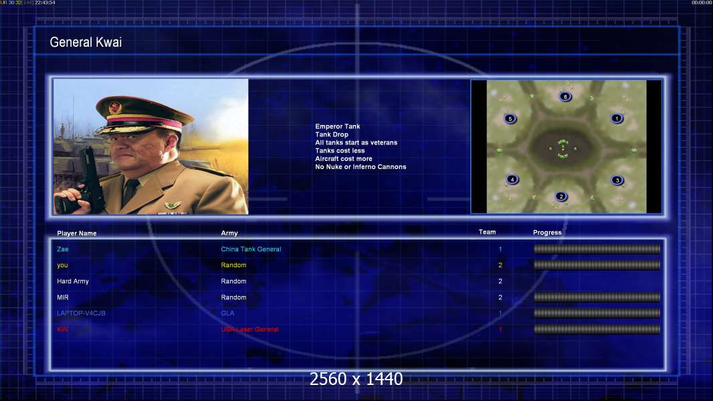Click the Army column header
The width and height of the screenshot is (713, 401).
[229, 233]
